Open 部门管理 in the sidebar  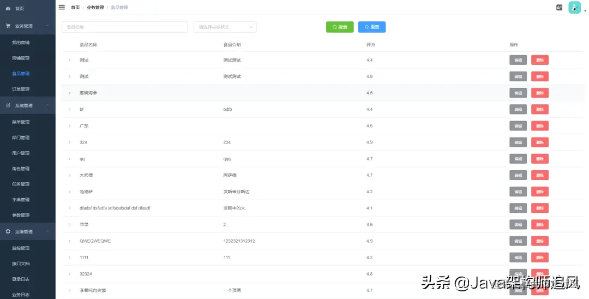[21, 138]
